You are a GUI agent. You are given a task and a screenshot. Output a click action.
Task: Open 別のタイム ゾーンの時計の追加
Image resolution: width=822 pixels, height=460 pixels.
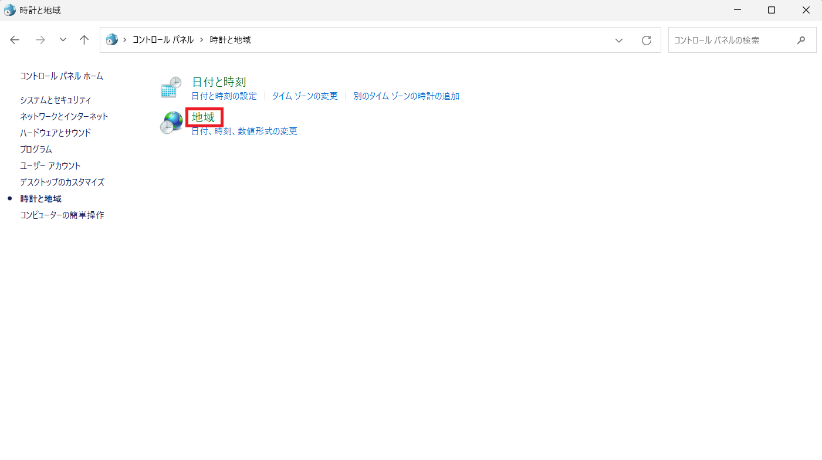coord(406,96)
